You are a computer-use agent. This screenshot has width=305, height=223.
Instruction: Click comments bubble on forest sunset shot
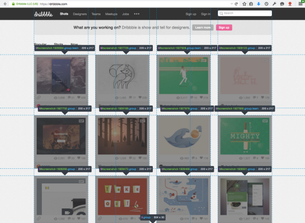pyautogui.click(x=131, y=158)
